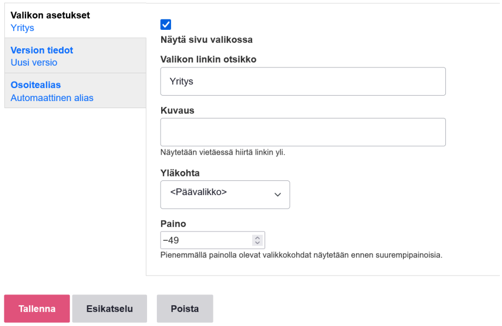Focus the empty Kuvaus text field

[x=303, y=132]
